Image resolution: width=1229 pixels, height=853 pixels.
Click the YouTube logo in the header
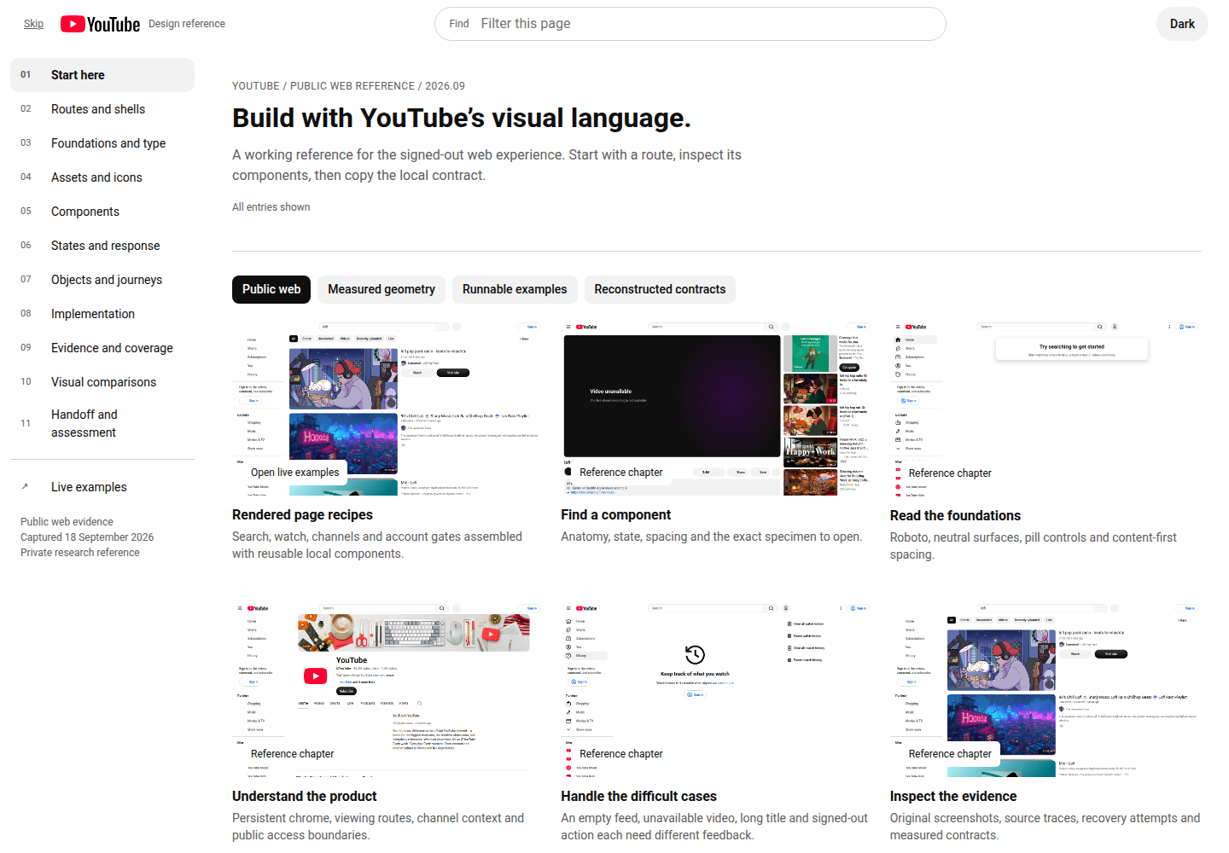coord(100,24)
